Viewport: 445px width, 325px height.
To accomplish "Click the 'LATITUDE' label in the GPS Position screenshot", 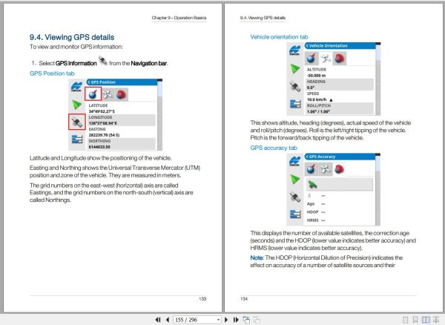I will click(98, 105).
